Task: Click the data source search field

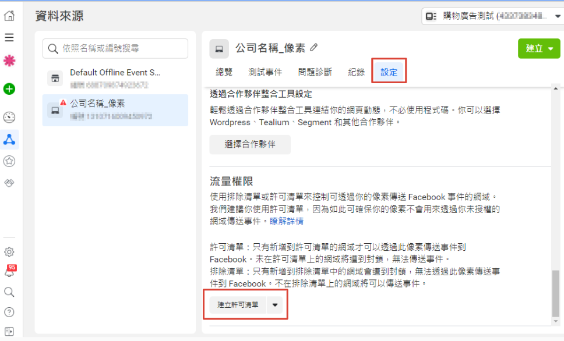Action: 115,48
